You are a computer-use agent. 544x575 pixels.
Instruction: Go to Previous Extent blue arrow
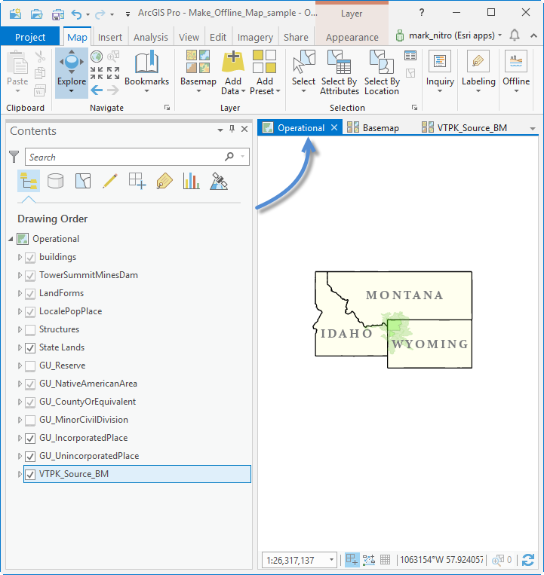coord(97,90)
